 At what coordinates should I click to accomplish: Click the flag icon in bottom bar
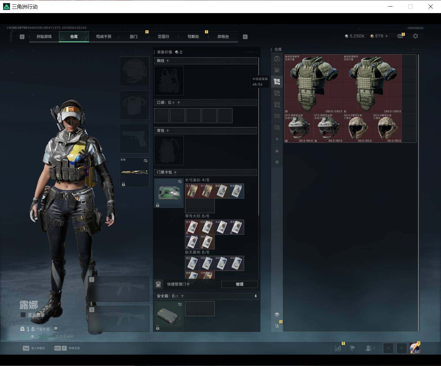352,348
